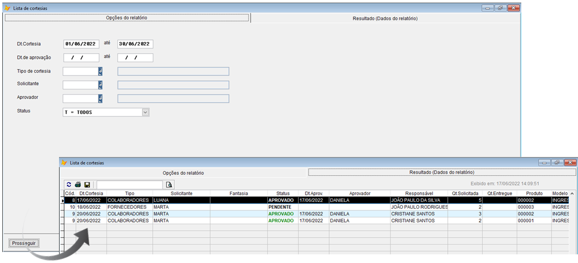Focus the Dt.de aprovação start date field
578x263 pixels.
pyautogui.click(x=80, y=58)
